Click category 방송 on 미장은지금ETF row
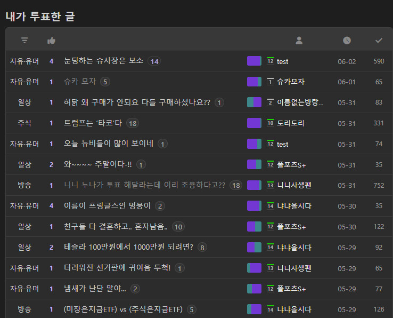 coord(24,309)
